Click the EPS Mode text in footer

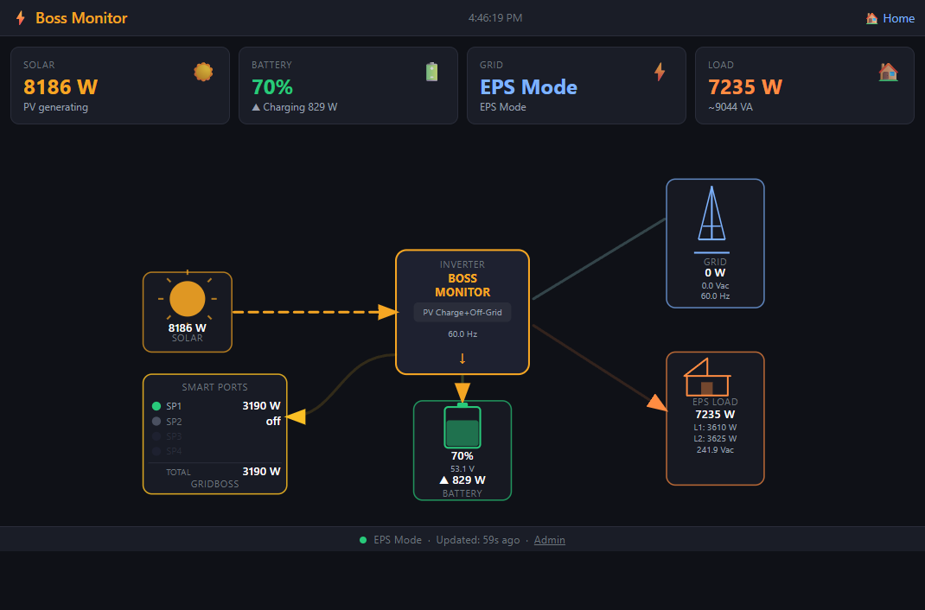(x=398, y=540)
